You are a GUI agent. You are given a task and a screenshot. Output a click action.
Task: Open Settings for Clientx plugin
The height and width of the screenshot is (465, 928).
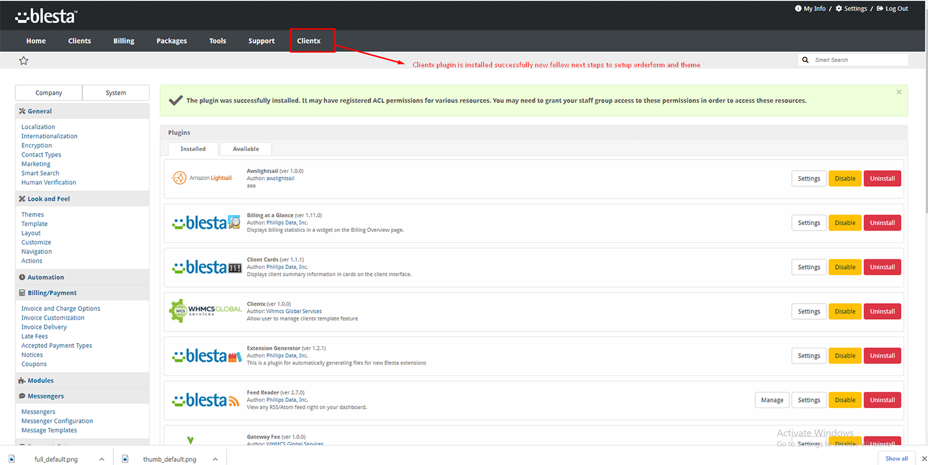click(809, 311)
